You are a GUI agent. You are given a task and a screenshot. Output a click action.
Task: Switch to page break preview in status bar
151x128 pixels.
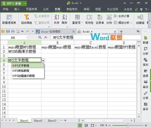86,125
